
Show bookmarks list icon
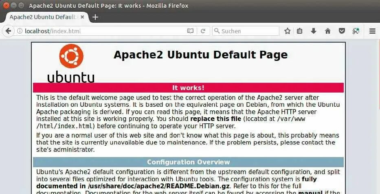299,31
